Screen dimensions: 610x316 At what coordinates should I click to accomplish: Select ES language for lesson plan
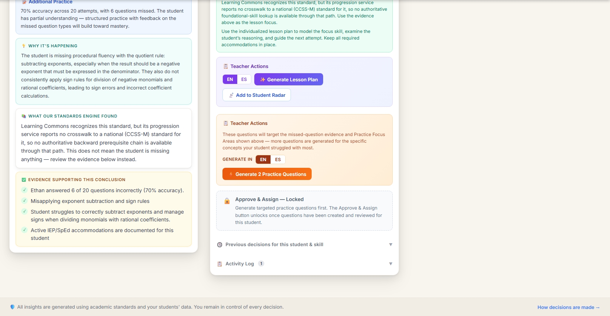click(x=244, y=79)
